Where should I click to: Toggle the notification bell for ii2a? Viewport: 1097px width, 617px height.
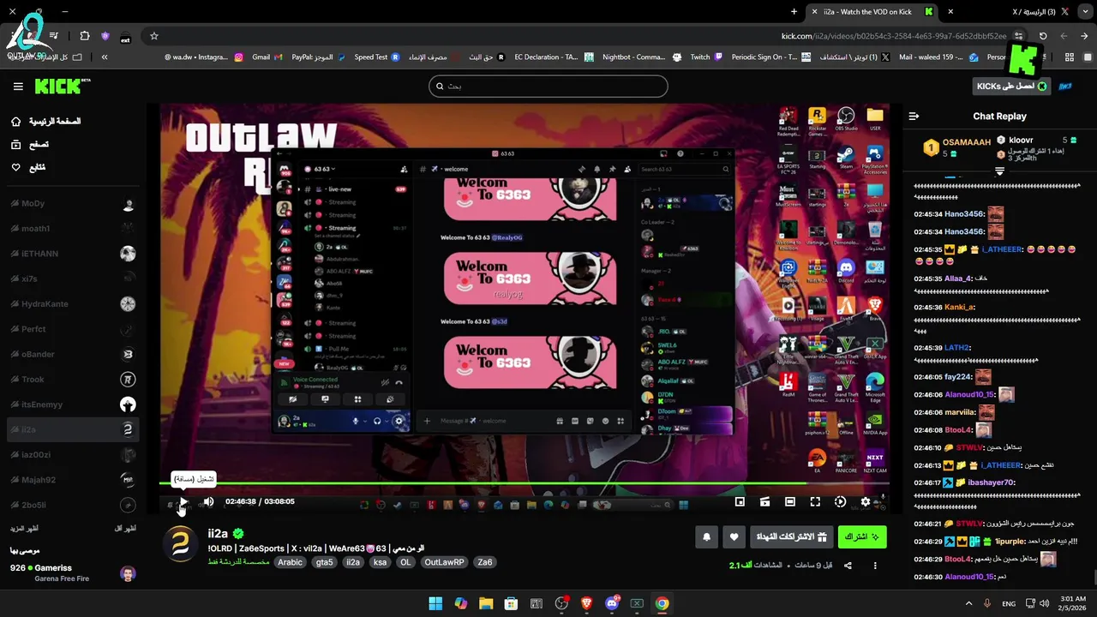(707, 537)
